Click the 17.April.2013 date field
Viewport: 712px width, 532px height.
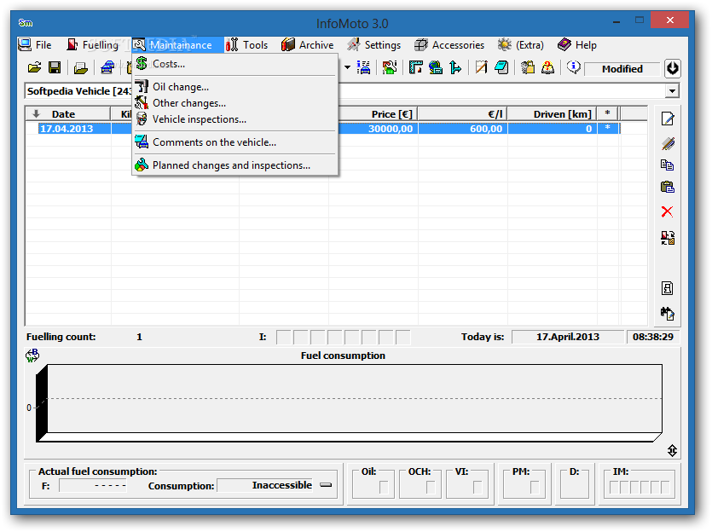click(568, 337)
